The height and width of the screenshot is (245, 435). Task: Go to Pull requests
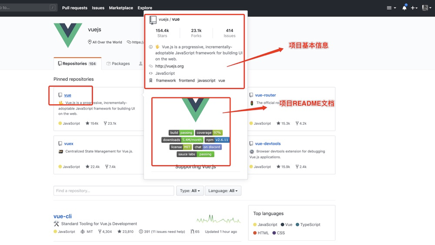[75, 8]
